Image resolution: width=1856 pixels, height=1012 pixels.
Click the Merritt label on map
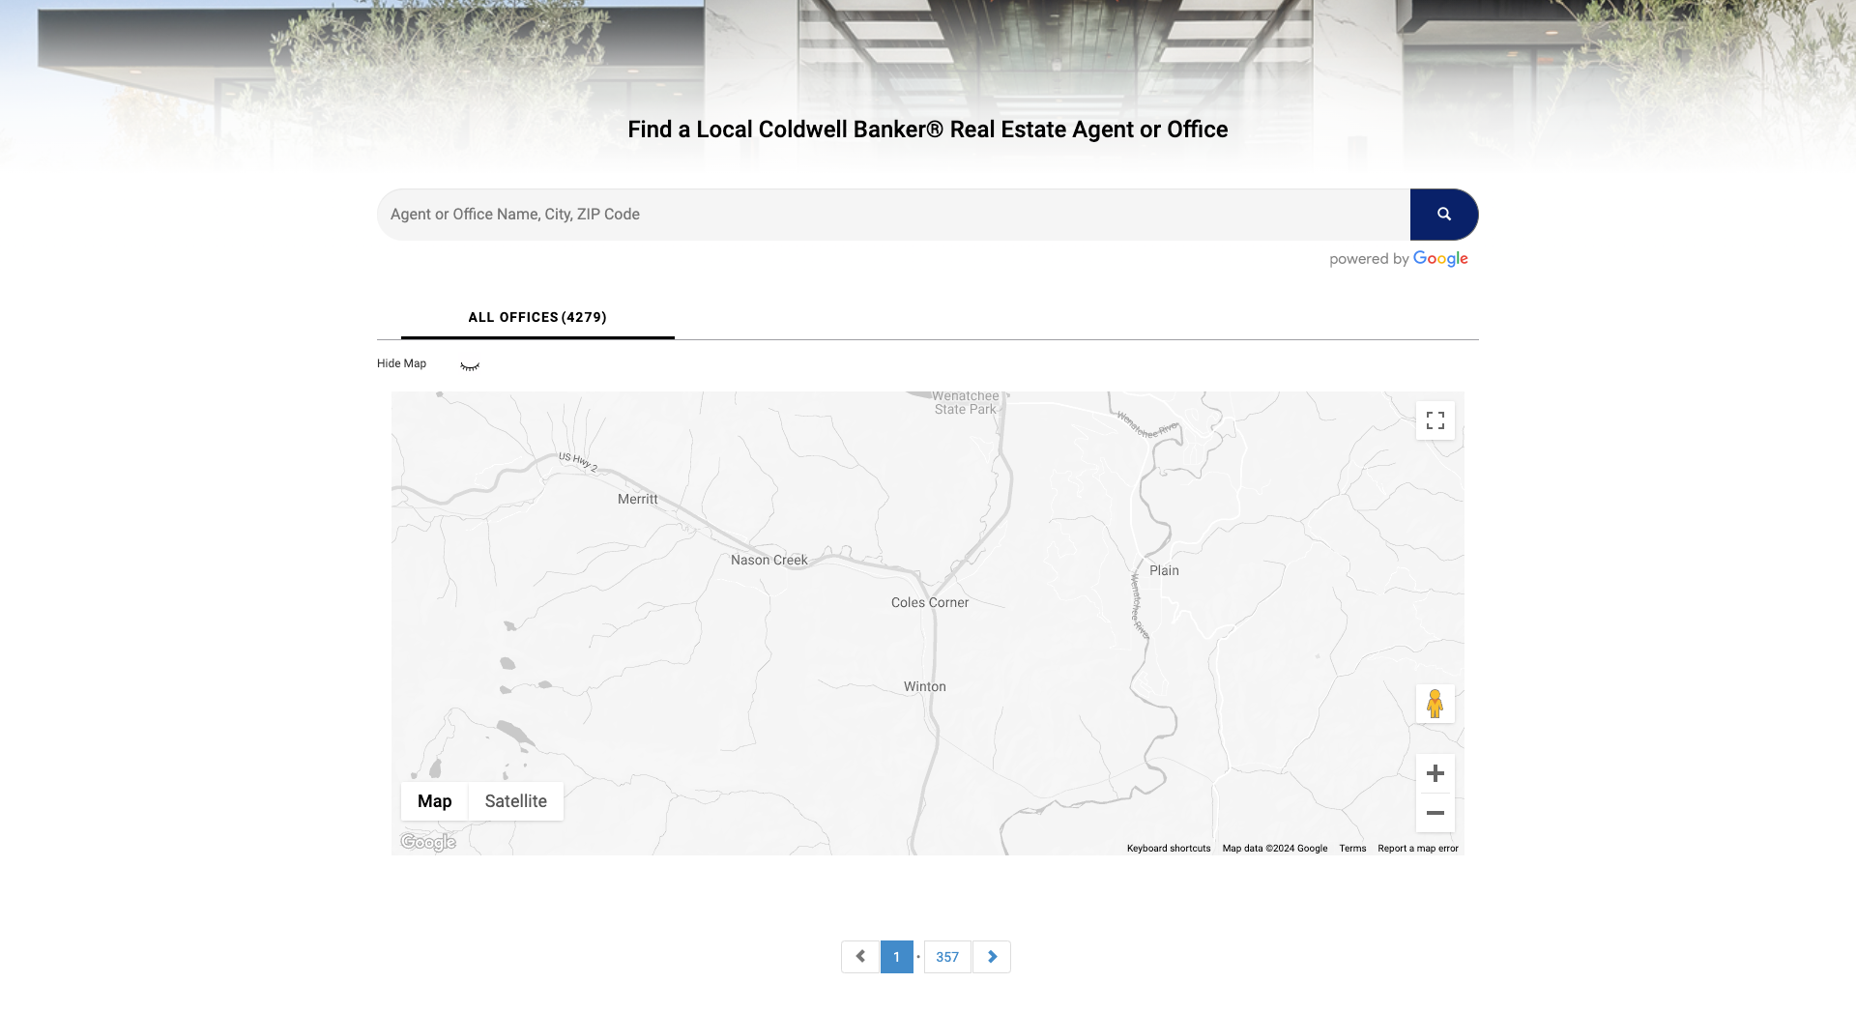pos(638,500)
